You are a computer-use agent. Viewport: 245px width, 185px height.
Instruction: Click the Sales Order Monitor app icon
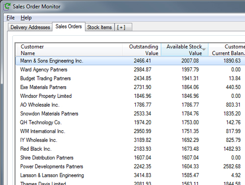7,6
